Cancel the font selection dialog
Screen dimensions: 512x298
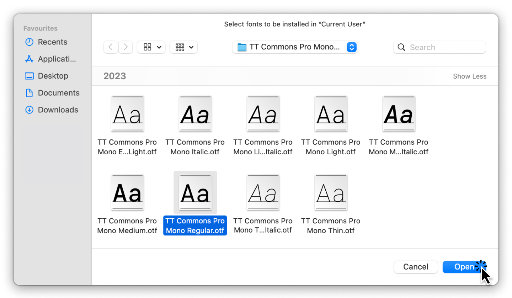coord(416,267)
